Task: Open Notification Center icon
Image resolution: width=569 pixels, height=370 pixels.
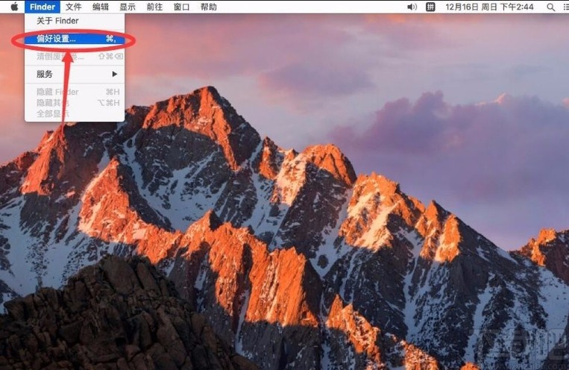Action: [x=566, y=7]
